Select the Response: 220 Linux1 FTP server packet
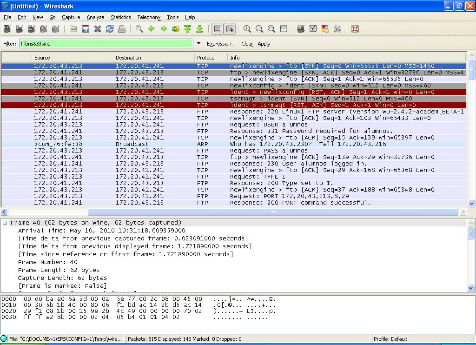476x345 pixels. click(x=234, y=112)
